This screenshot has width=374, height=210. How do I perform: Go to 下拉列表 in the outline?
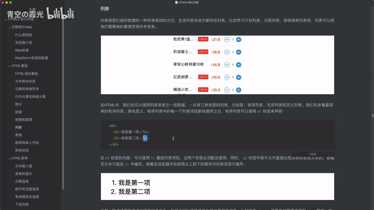tap(22, 204)
